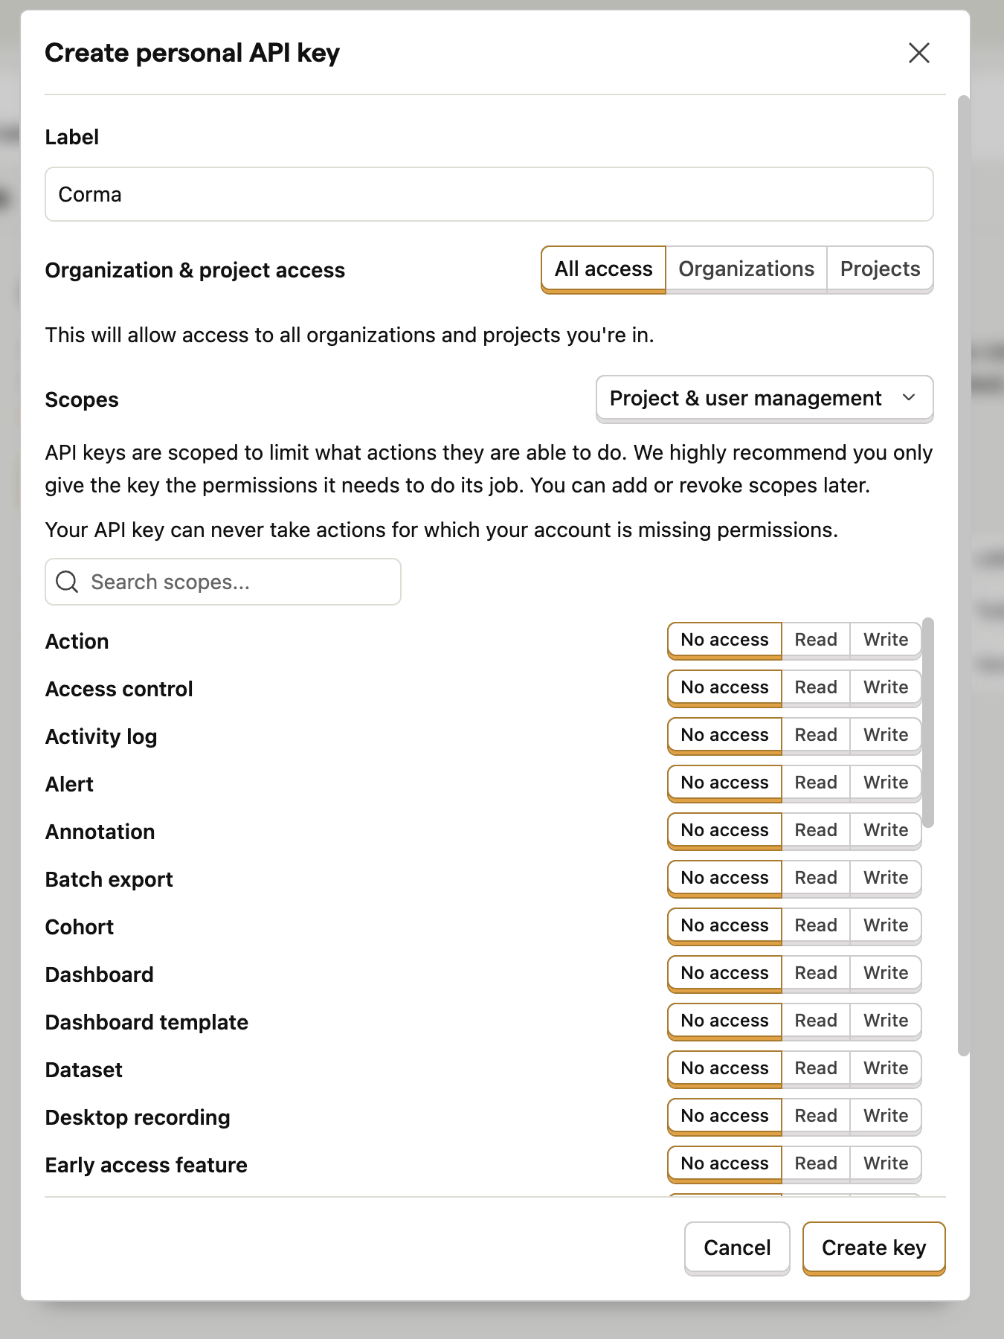Grant Write access to Batch export
The width and height of the screenshot is (1004, 1339).
885,878
